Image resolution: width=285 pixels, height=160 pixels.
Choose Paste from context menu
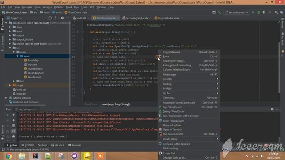[x=189, y=56]
